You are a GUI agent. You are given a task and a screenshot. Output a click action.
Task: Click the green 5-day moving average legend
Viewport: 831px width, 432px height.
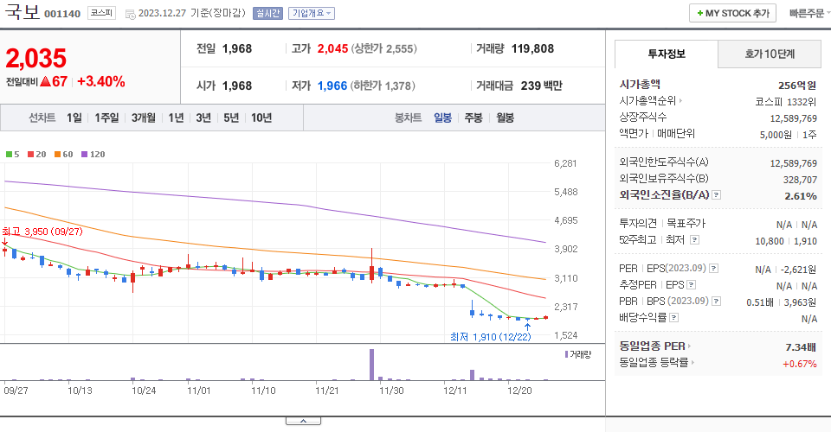[x=12, y=155]
